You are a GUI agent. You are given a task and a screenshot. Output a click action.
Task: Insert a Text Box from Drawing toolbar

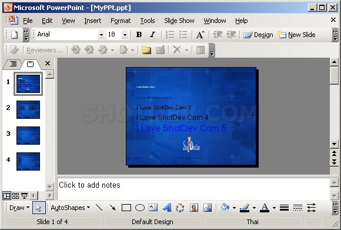click(153, 208)
